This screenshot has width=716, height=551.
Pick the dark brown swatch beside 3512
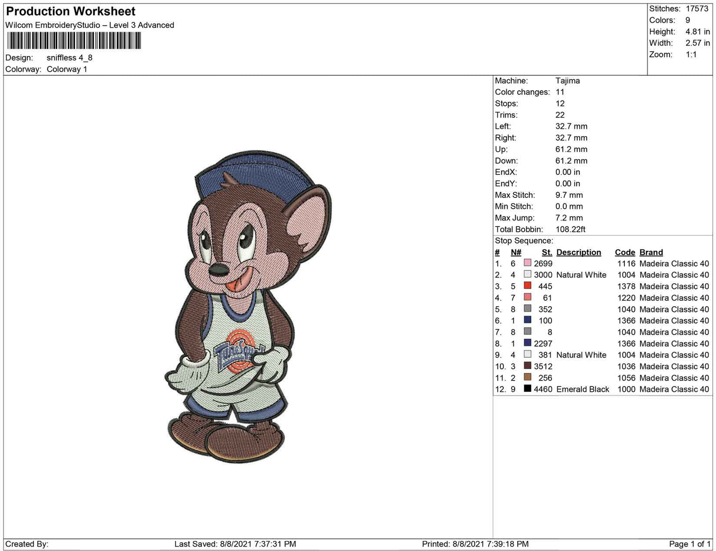527,366
